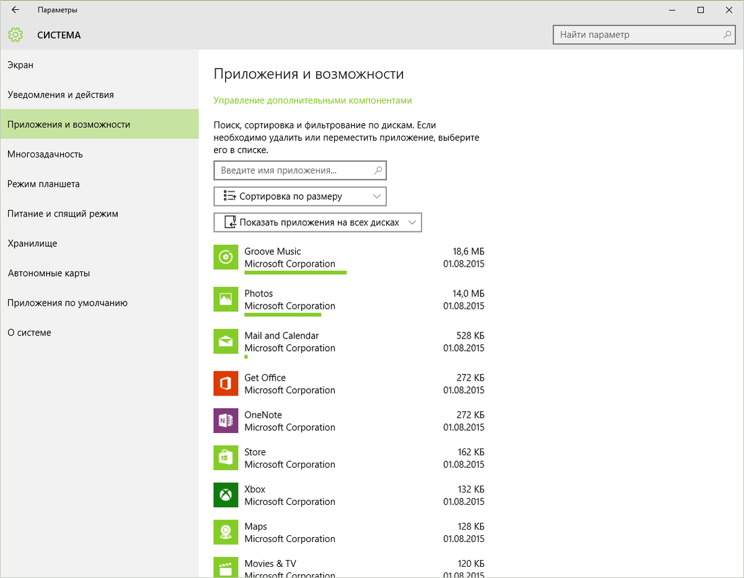Click the Groove Music size bar
This screenshot has height=578, width=744.
coord(295,272)
